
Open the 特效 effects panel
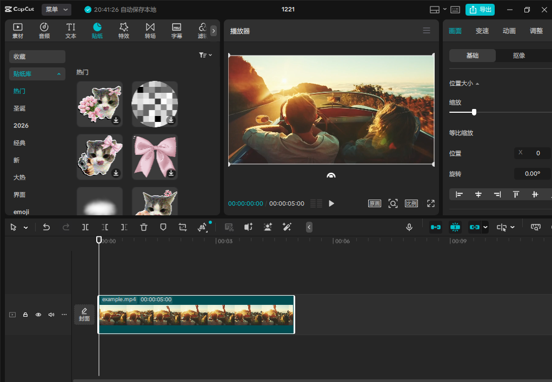pyautogui.click(x=124, y=31)
